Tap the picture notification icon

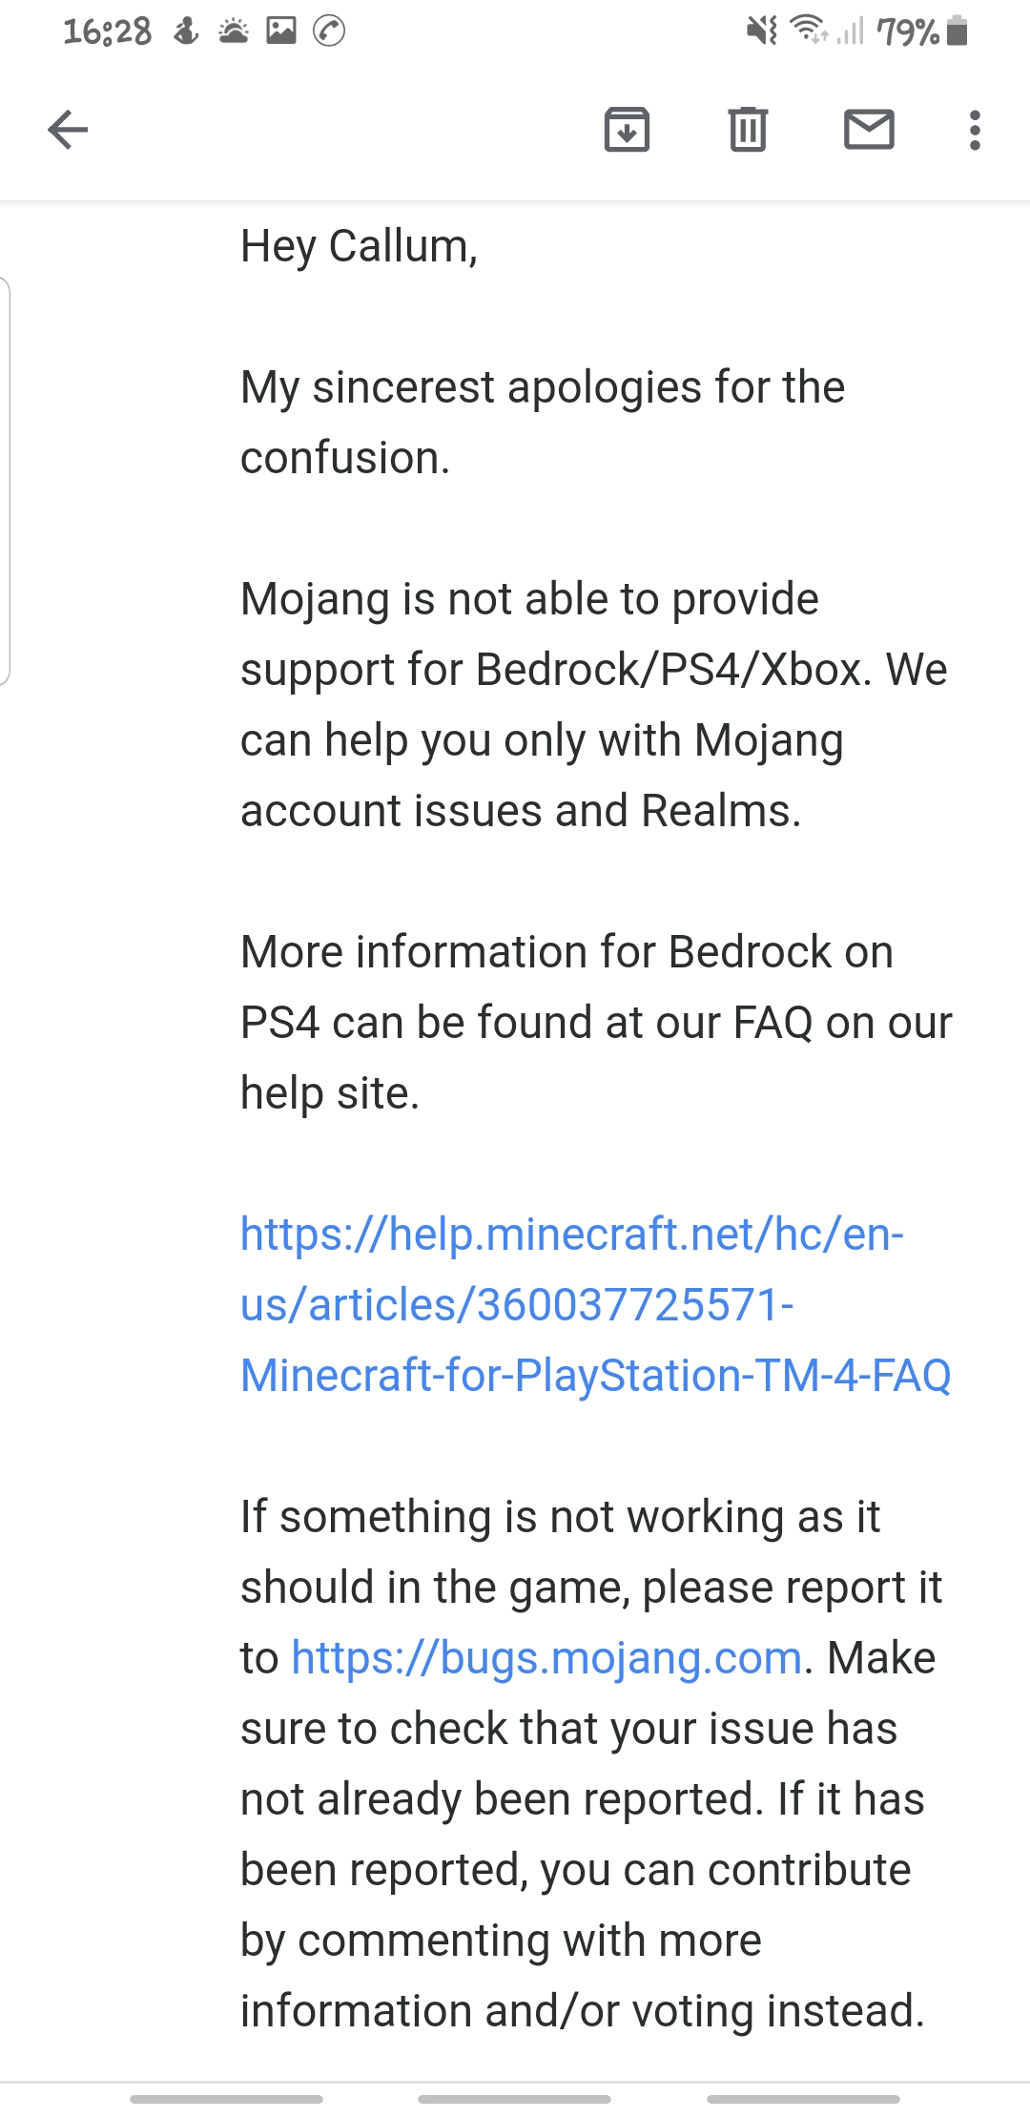(x=281, y=31)
